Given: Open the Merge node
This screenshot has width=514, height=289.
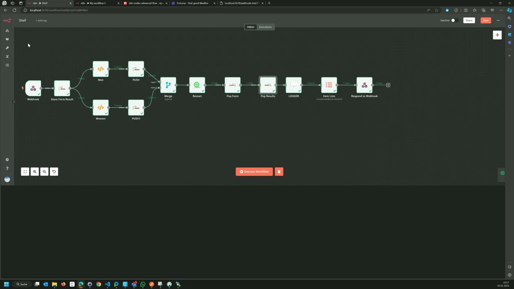Looking at the screenshot, I should (168, 85).
